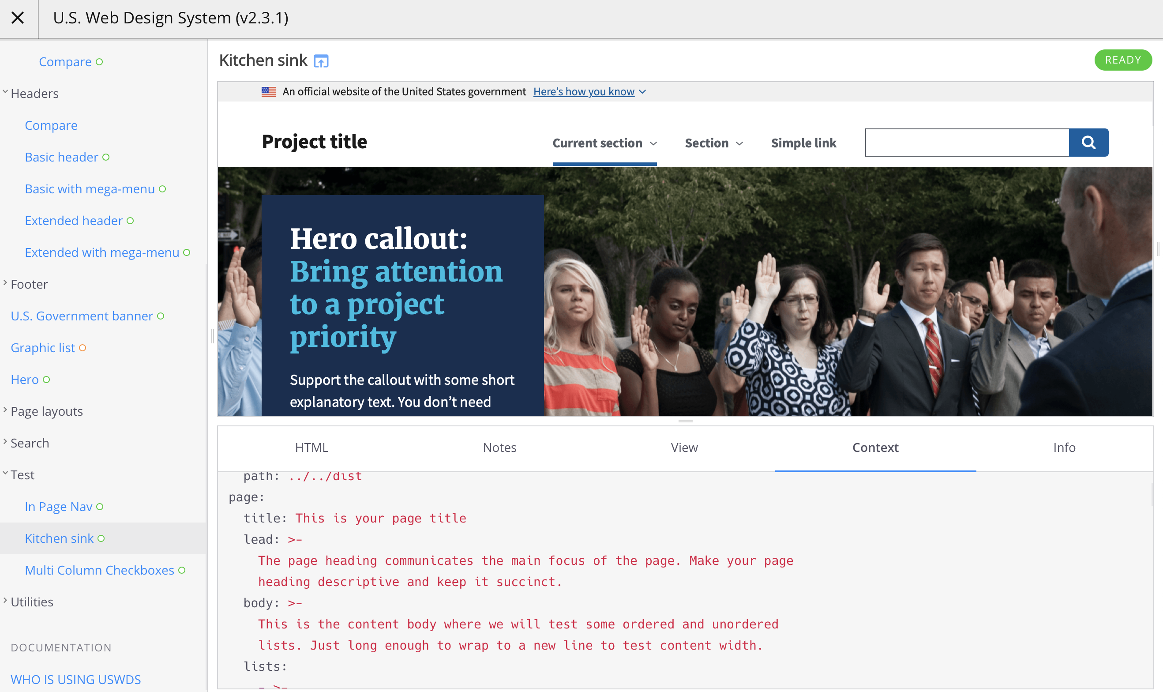1163x692 pixels.
Task: Open the Compare item with ready status
Action: click(x=71, y=61)
